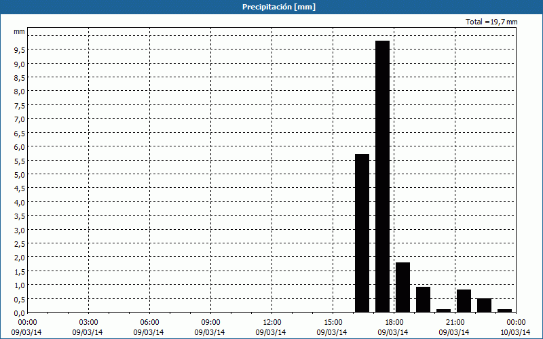
Task: Select the Total =19,7 mm label
Action: click(491, 22)
